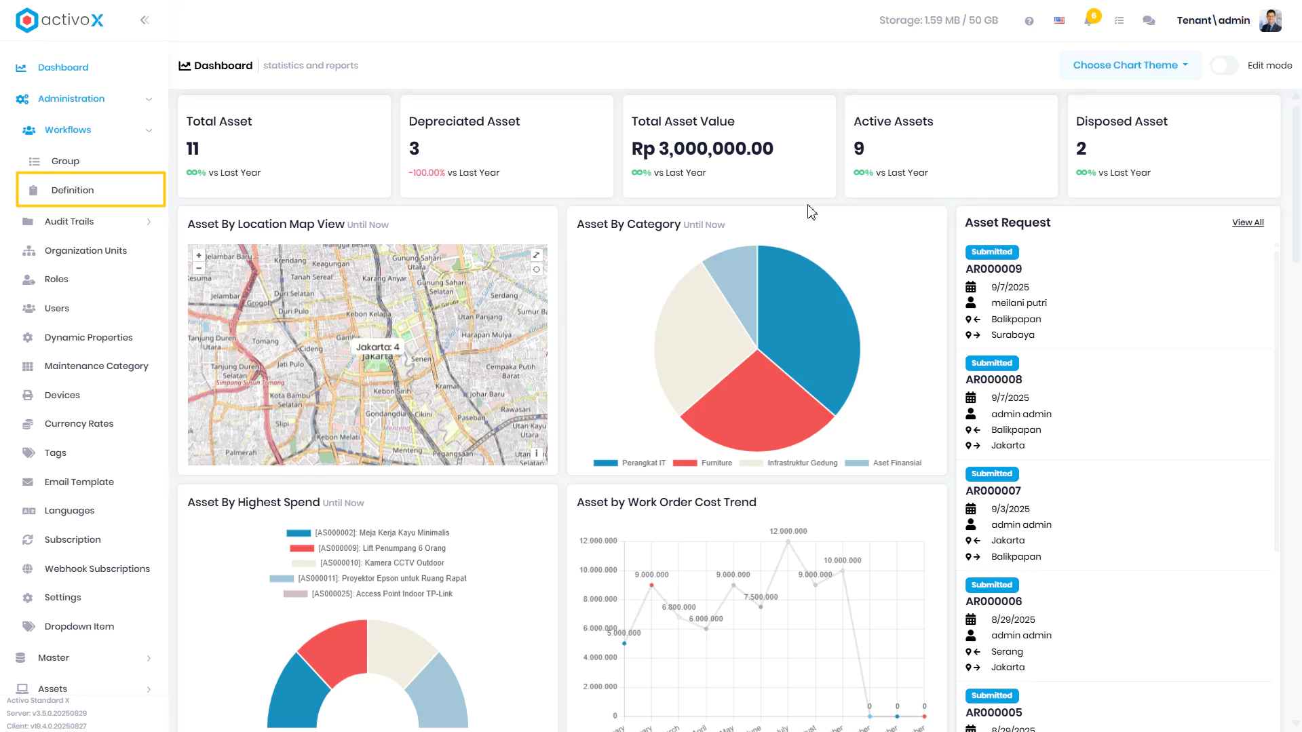
Task: Open asset request AR000006
Action: [x=993, y=602]
